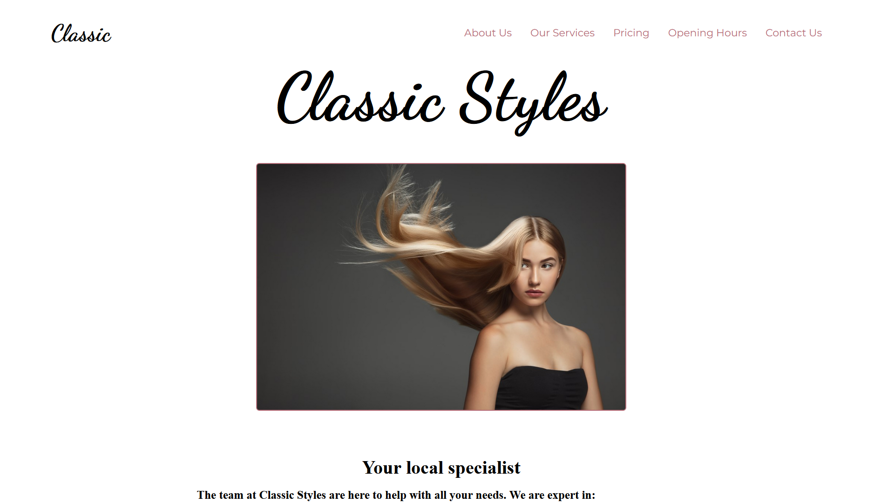Select the Pricing nav link
The height and width of the screenshot is (503, 881).
click(x=631, y=33)
